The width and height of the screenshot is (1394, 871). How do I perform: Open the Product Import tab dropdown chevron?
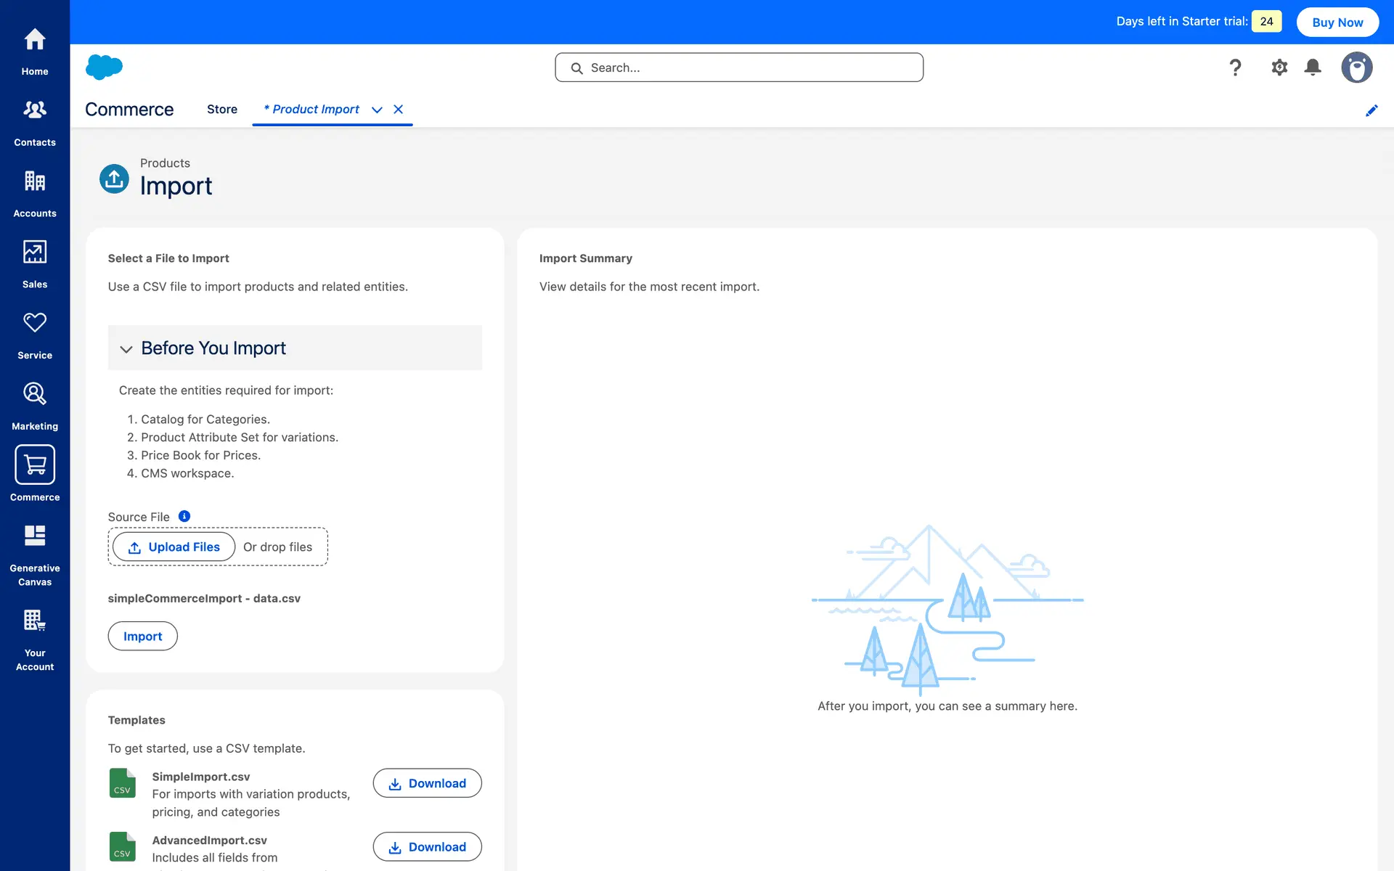point(377,110)
